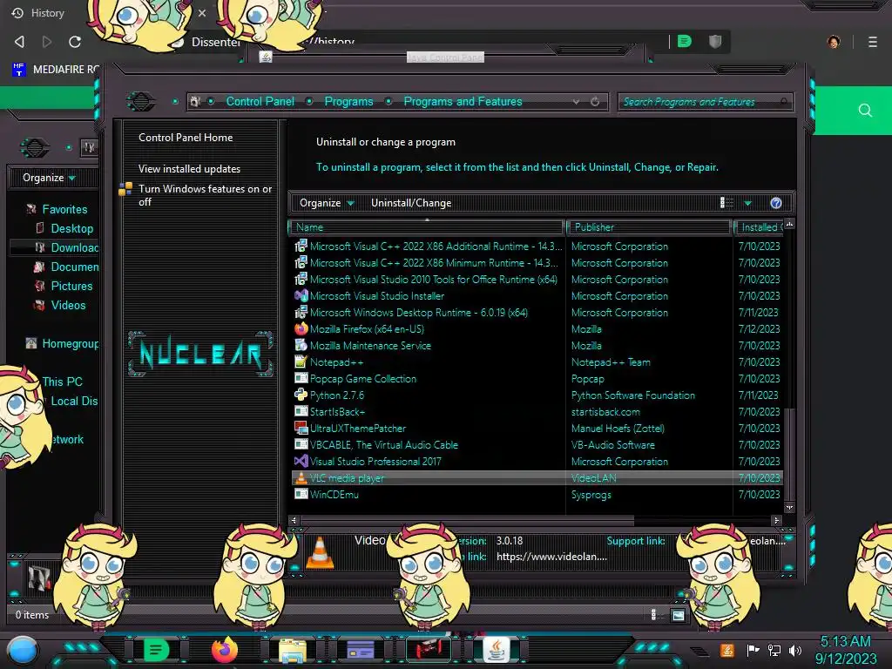Click horizontal scrollbar right arrow
Screen dimensions: 892x669
click(x=776, y=520)
